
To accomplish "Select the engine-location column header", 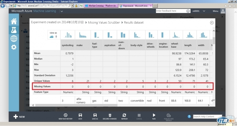I will 164,45.
